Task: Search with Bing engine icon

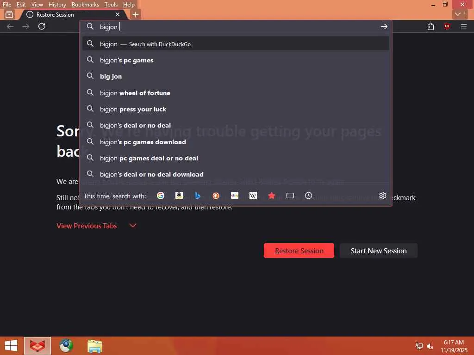Action: tap(197, 196)
